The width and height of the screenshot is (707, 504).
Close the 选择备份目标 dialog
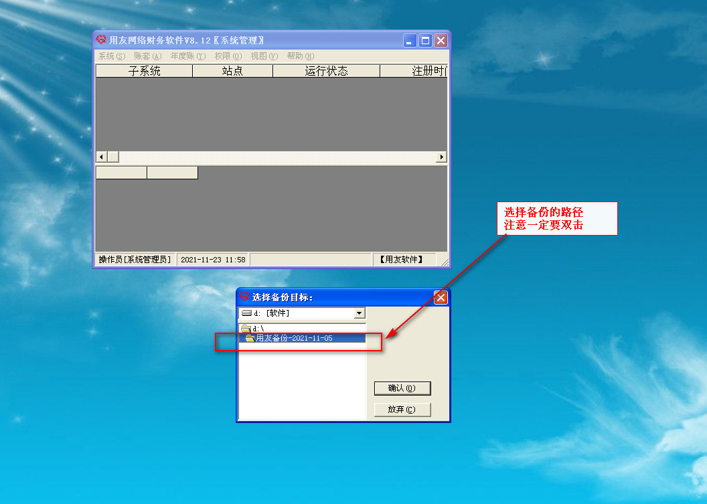click(440, 298)
